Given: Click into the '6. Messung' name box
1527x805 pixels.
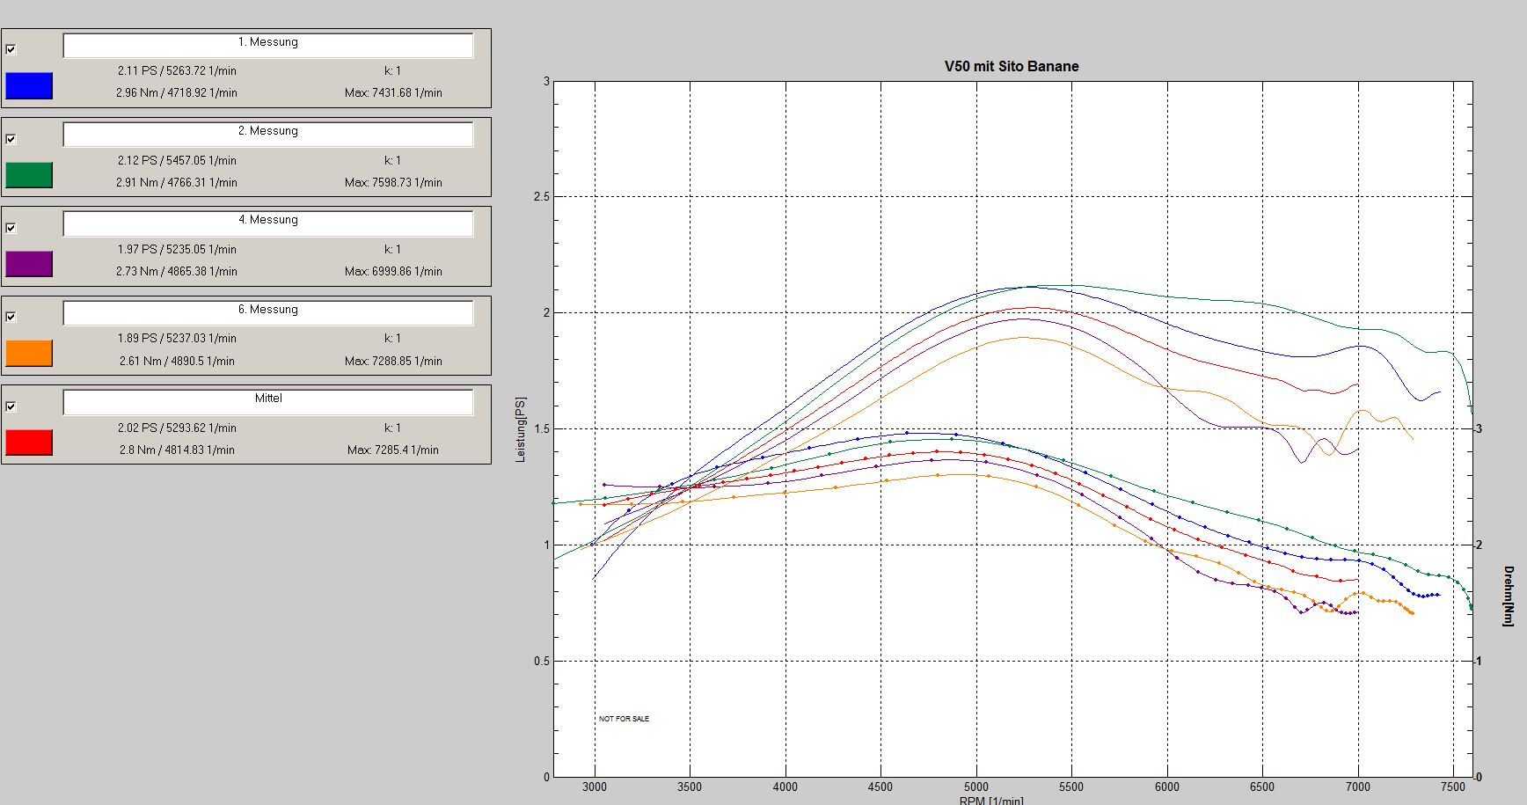Looking at the screenshot, I should click(268, 312).
